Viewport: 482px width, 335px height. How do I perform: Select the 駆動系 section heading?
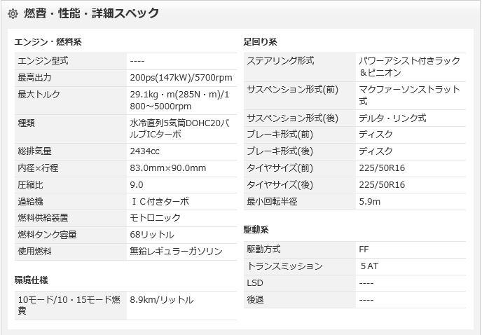256,230
